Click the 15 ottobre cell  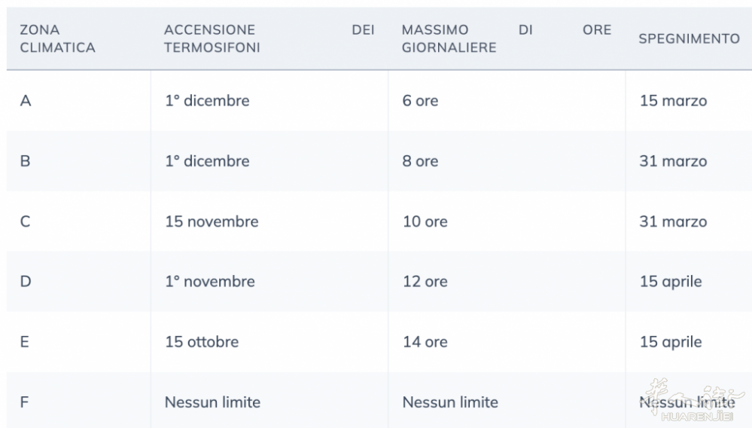point(202,341)
